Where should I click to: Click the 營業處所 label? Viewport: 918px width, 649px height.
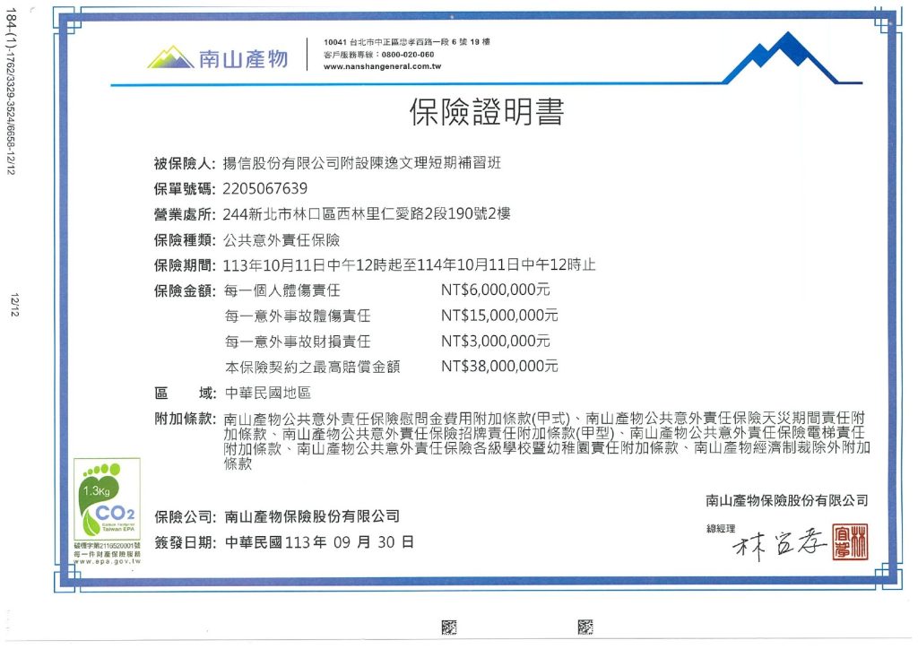(x=185, y=214)
